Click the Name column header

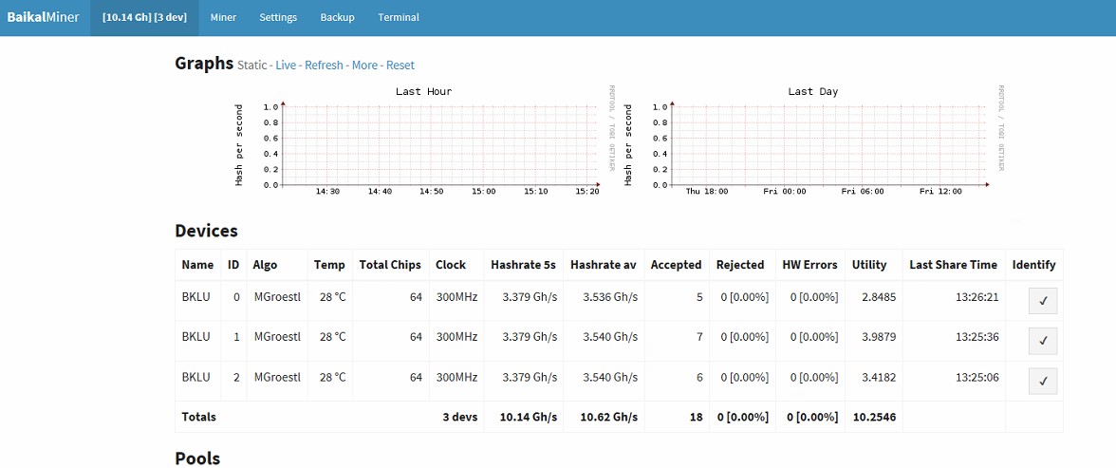(197, 265)
